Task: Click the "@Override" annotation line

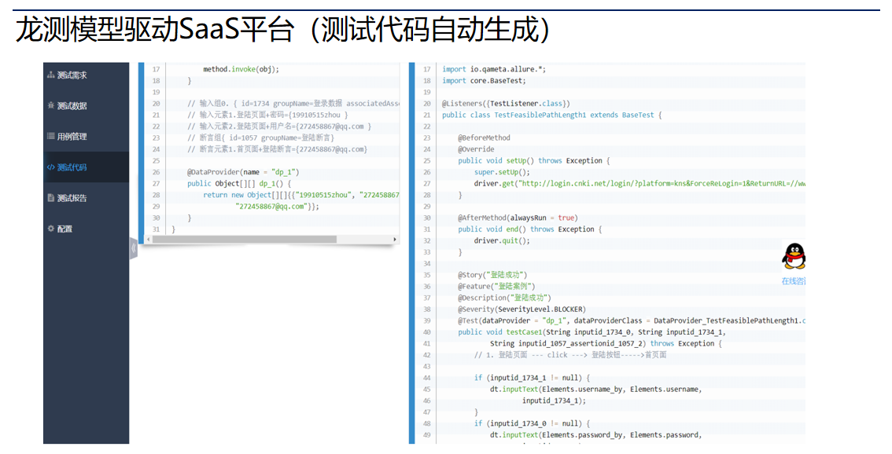Action: tap(476, 149)
